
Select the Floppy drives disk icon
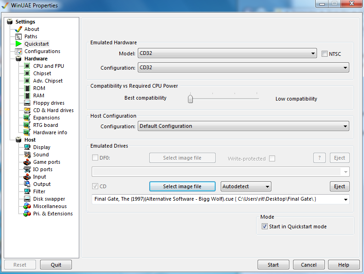[27, 103]
